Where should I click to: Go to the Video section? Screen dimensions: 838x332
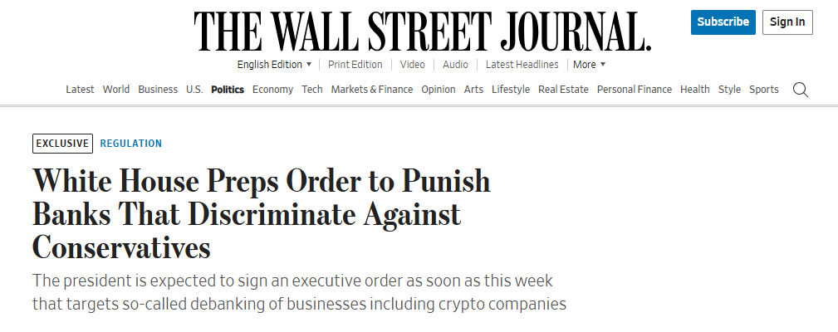click(412, 65)
